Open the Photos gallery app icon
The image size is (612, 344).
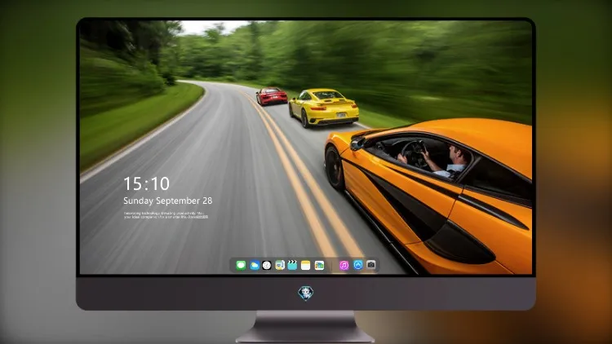[319, 265]
